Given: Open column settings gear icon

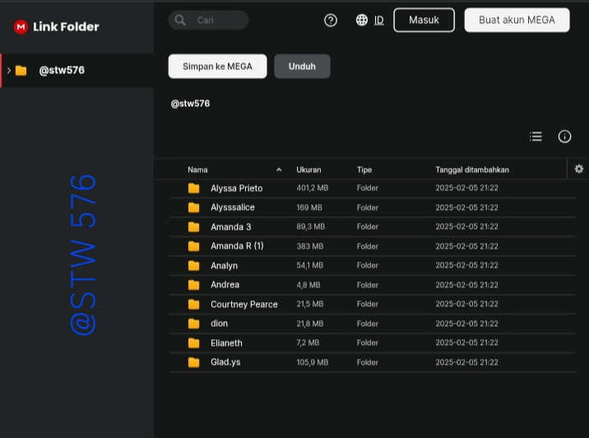Looking at the screenshot, I should [579, 169].
